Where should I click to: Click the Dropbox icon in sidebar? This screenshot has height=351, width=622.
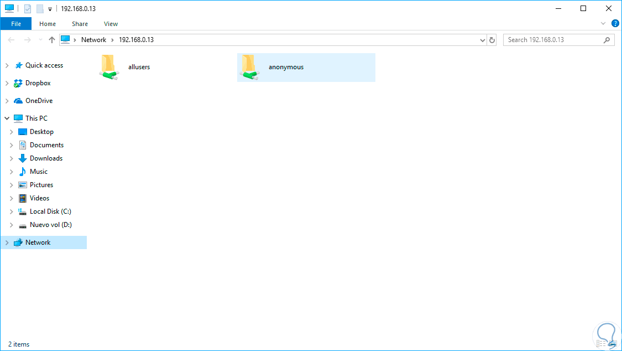click(x=18, y=83)
